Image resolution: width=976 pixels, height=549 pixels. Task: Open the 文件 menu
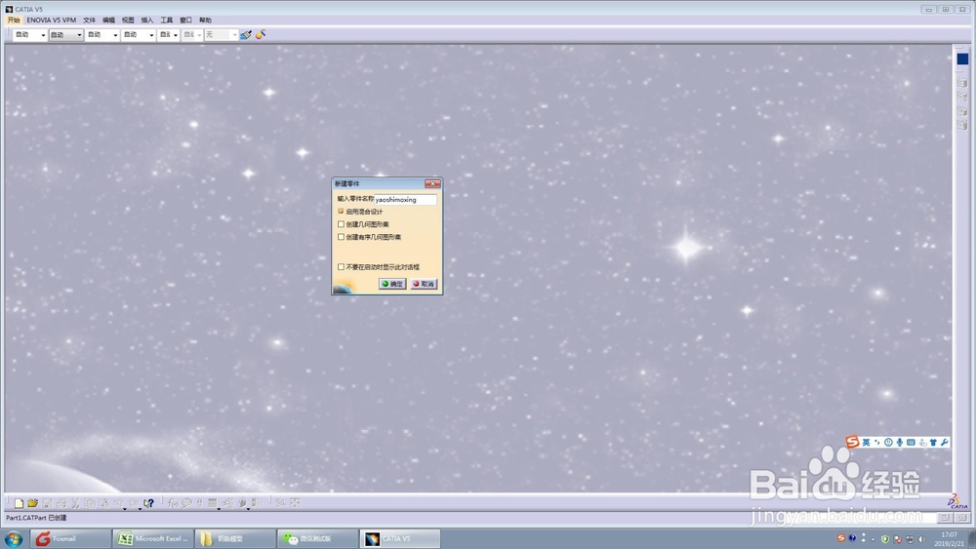(90, 20)
